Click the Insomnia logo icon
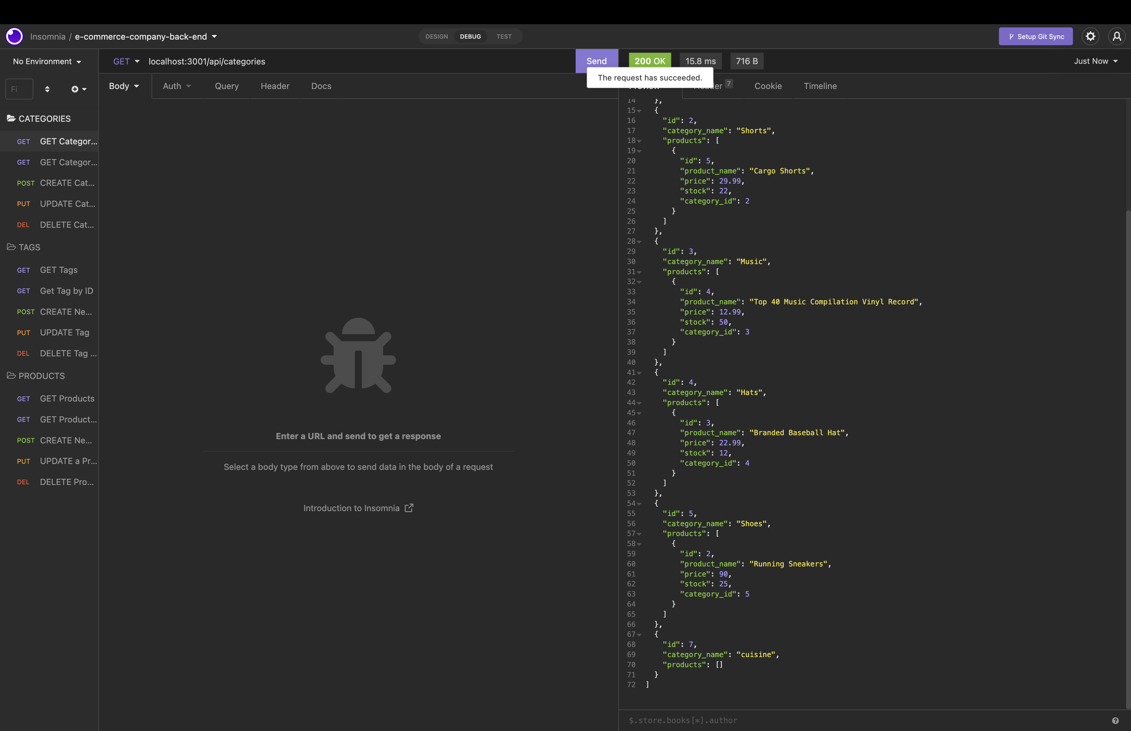Screen dimensions: 1131x731 14,36
